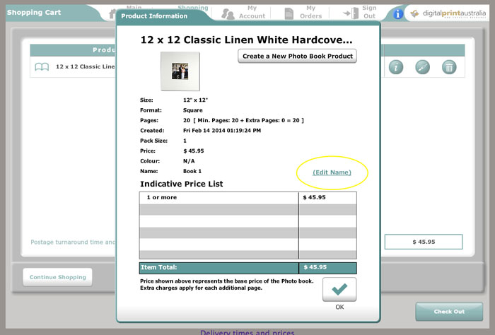The width and height of the screenshot is (495, 335).
Task: Click the photo book cover thumbnail
Action: [x=180, y=71]
